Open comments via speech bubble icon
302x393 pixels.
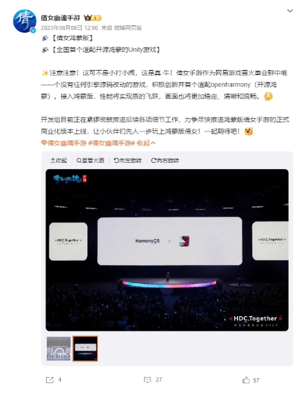148,380
